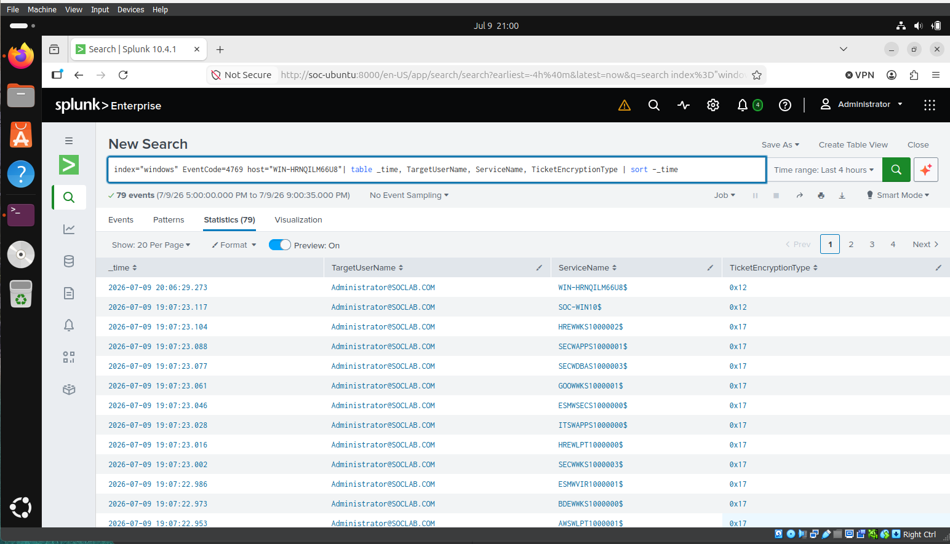Switch to the Patterns tab
The height and width of the screenshot is (544, 950).
tap(169, 219)
